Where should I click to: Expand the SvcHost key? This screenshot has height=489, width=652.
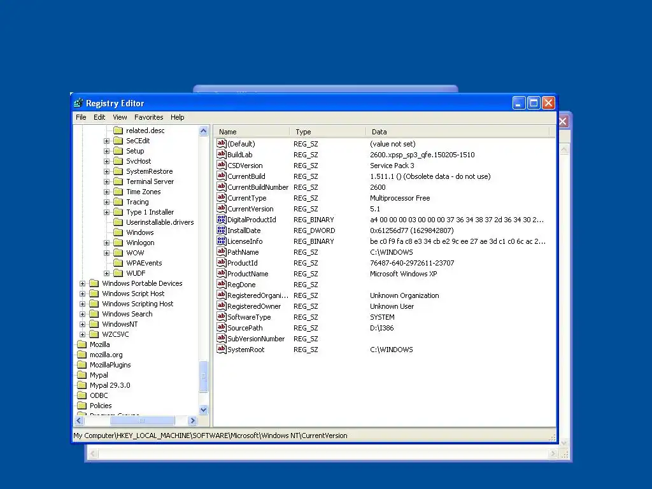(106, 161)
